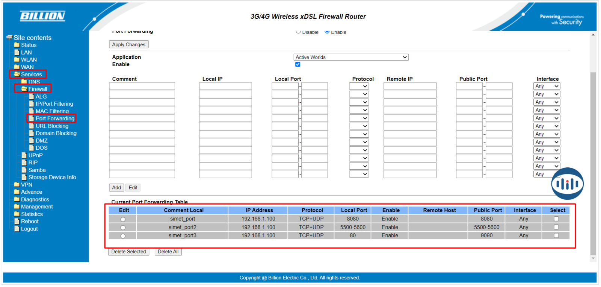Select Edit radio for simet_port row
601x287 pixels.
tap(123, 219)
